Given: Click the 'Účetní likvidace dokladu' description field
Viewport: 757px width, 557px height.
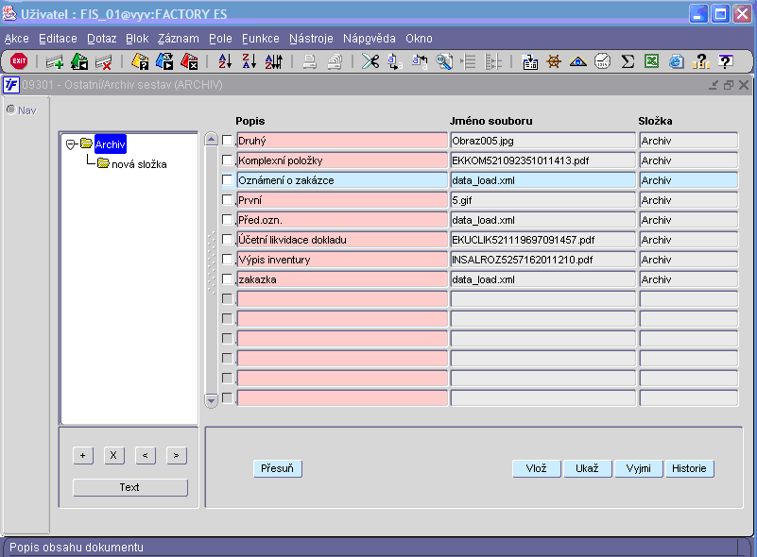Looking at the screenshot, I should (342, 240).
